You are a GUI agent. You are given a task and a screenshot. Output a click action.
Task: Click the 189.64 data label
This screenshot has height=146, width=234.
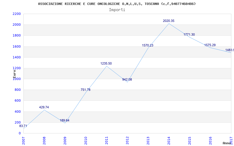pos(64,120)
